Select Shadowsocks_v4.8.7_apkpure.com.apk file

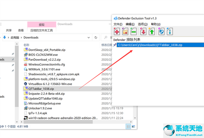[x=54, y=74]
